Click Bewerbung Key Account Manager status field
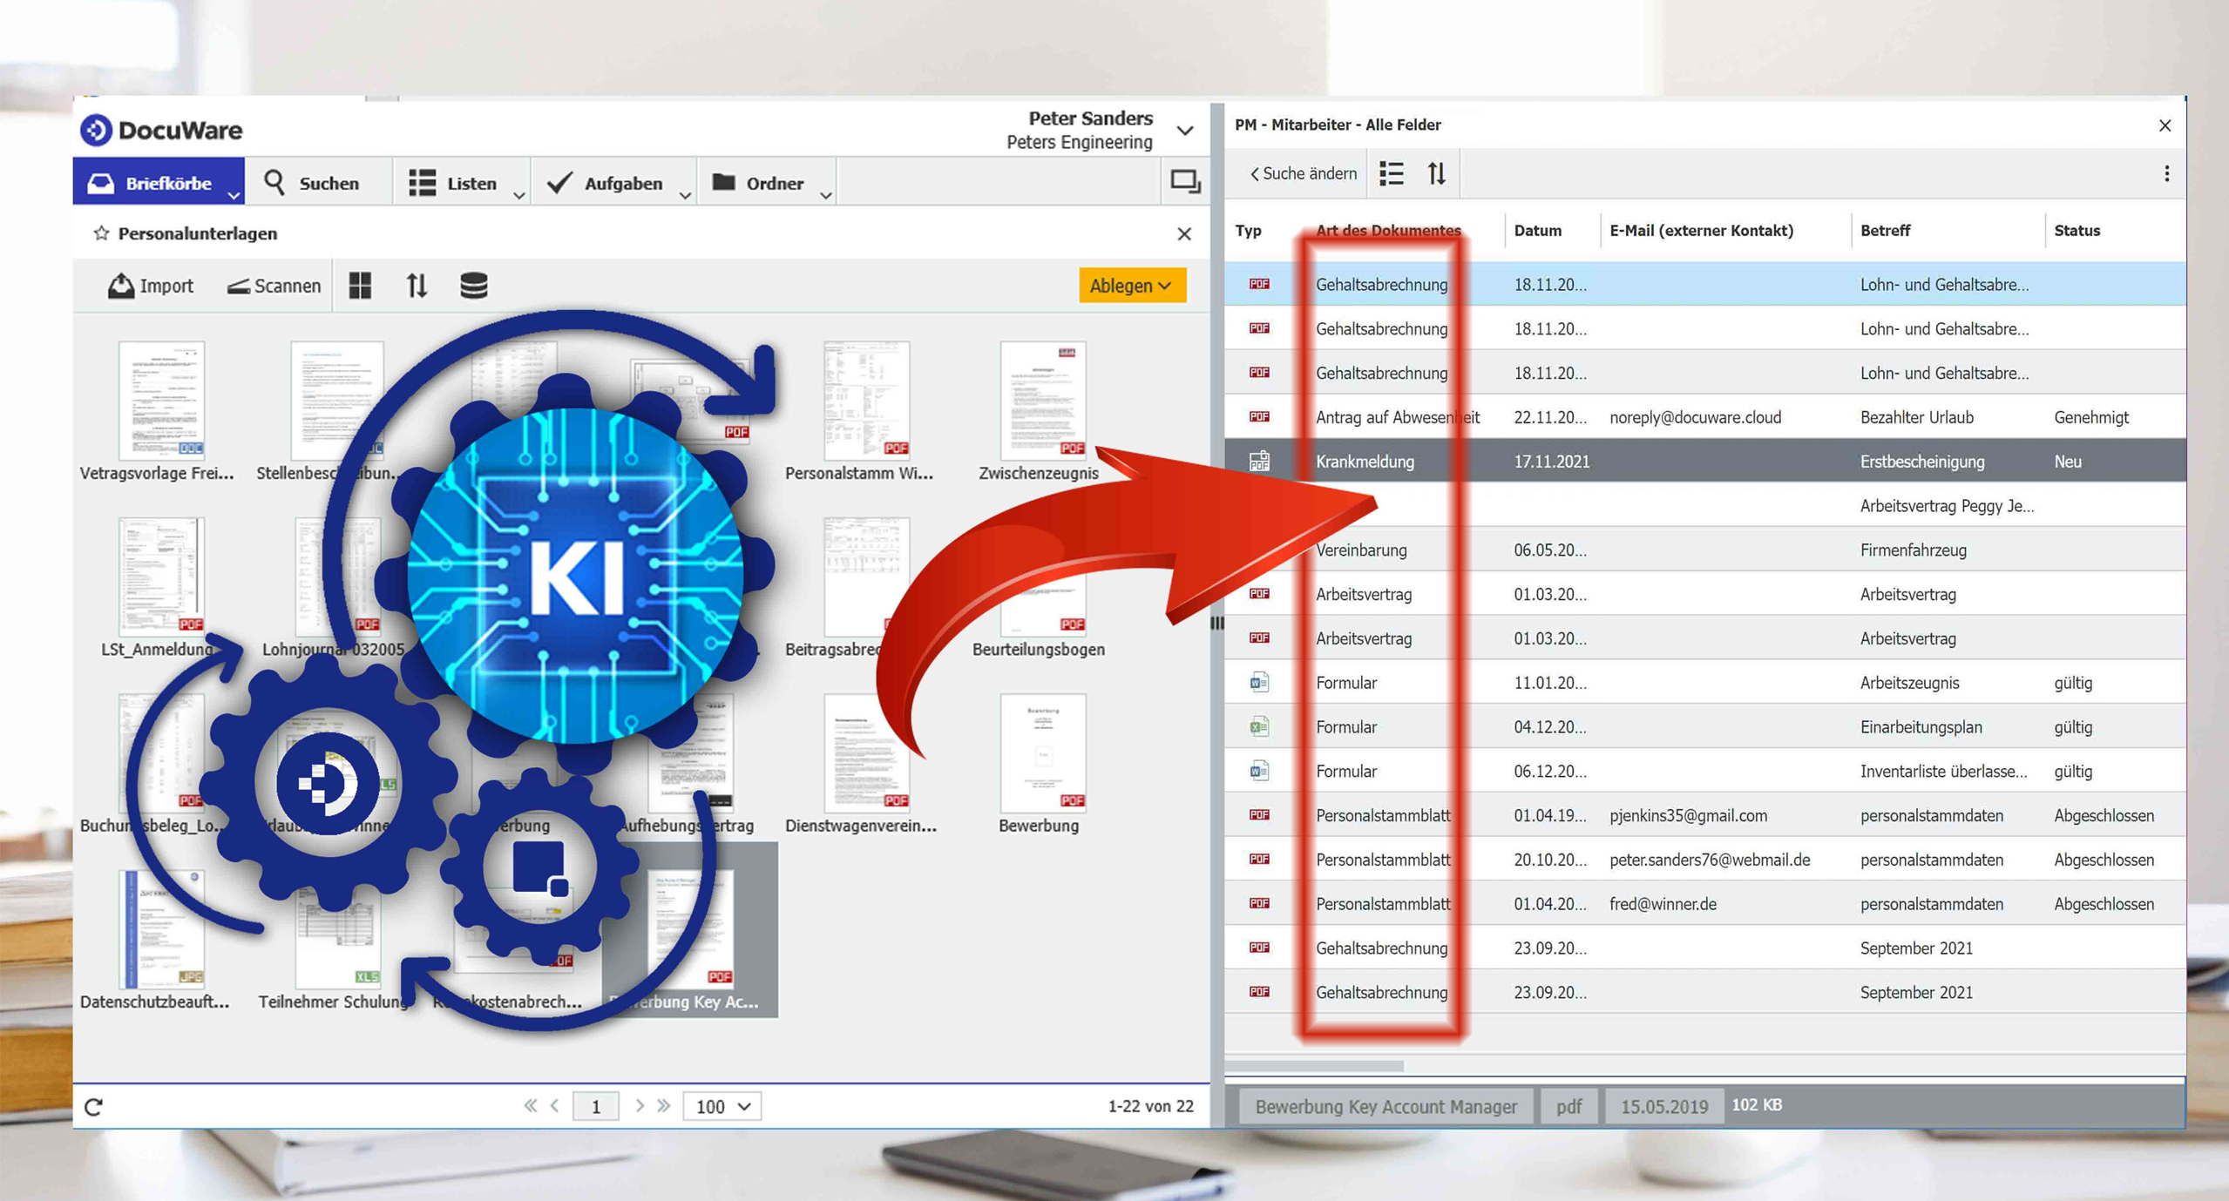2229x1201 pixels. click(x=1386, y=1106)
